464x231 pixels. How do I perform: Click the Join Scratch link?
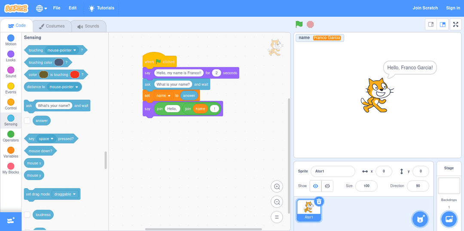[425, 8]
